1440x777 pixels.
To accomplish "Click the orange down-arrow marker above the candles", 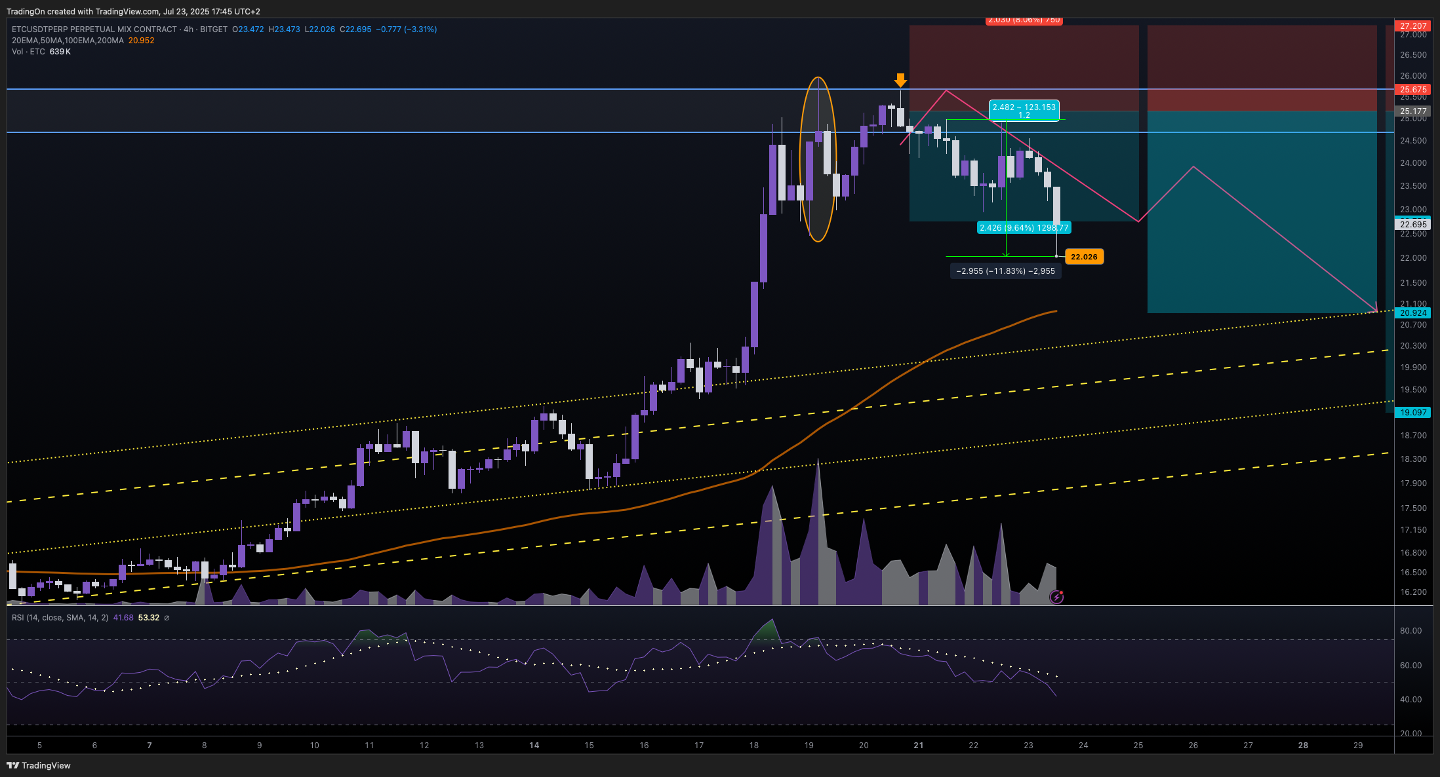I will (900, 80).
